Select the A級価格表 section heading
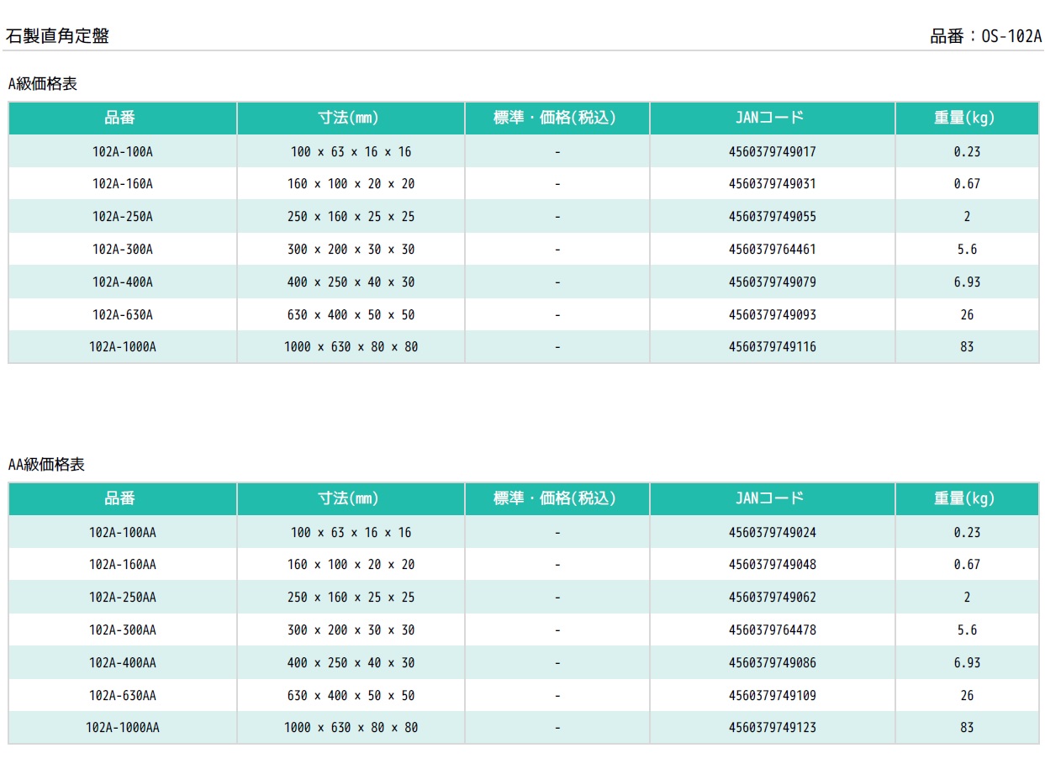The image size is (1045, 769). 43,84
